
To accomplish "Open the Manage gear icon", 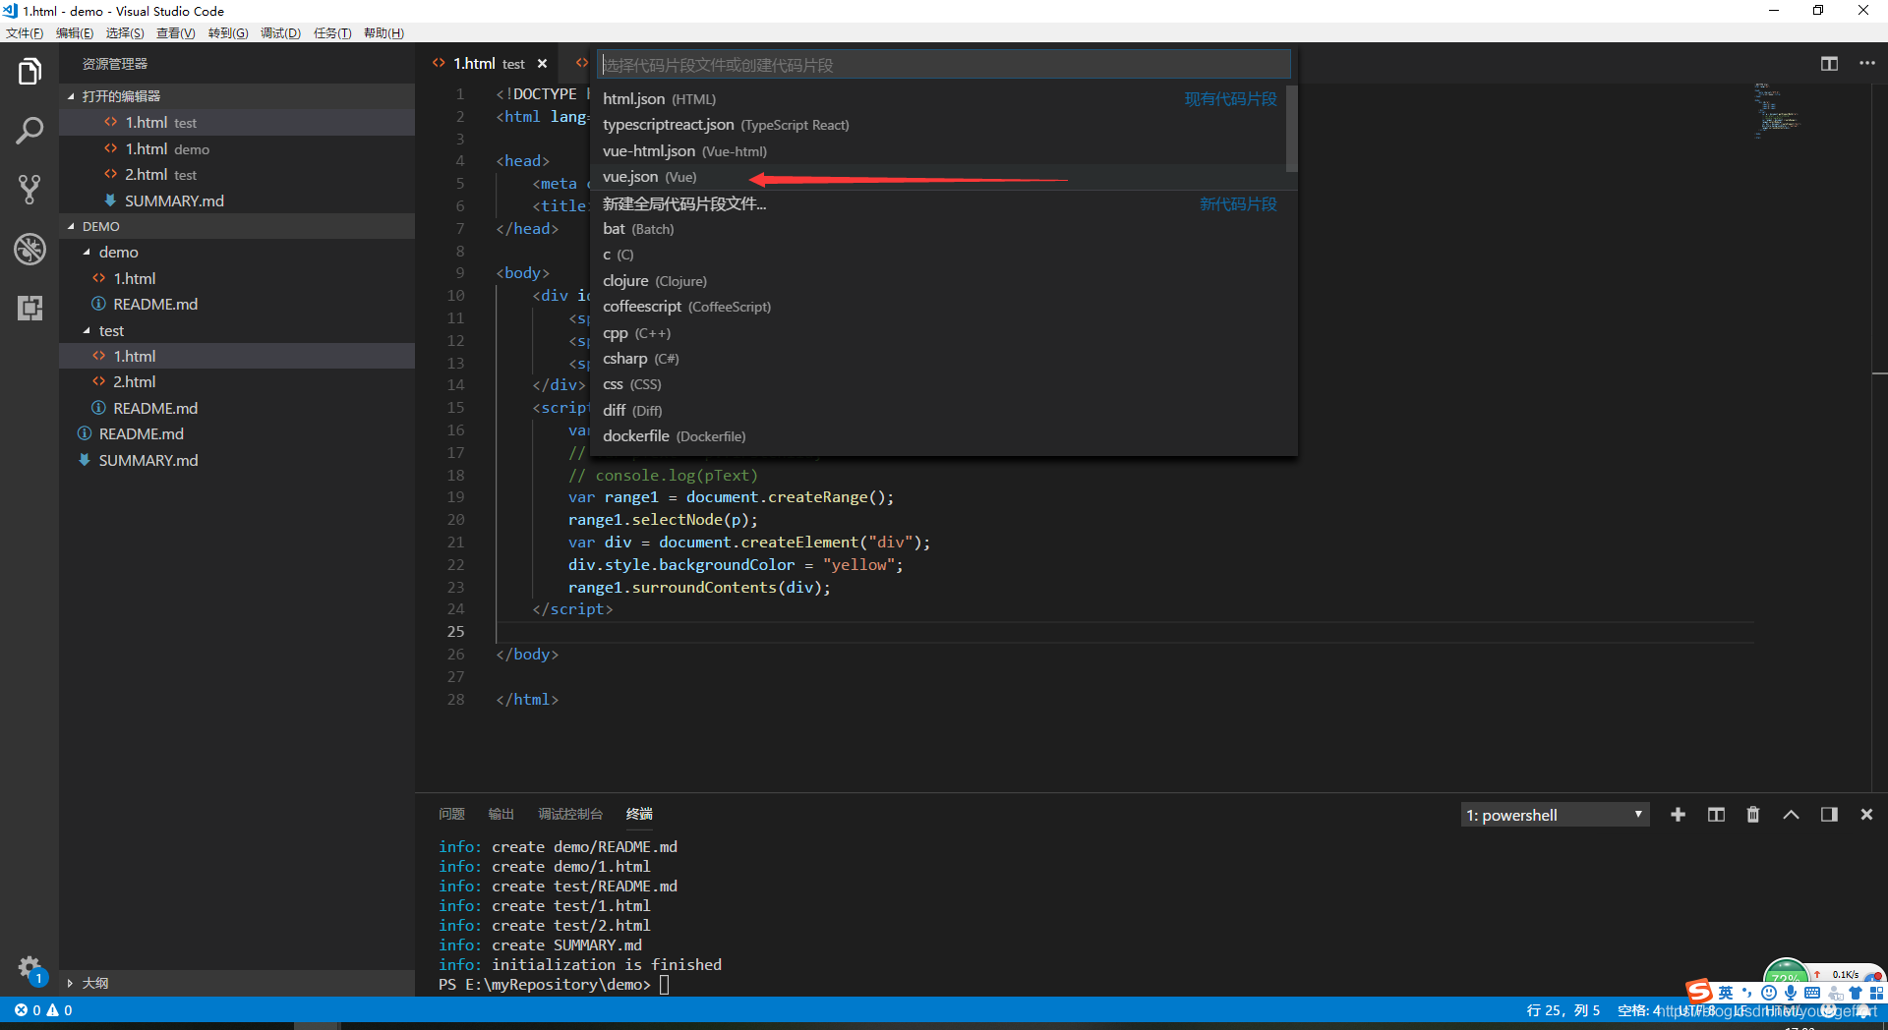I will [29, 968].
